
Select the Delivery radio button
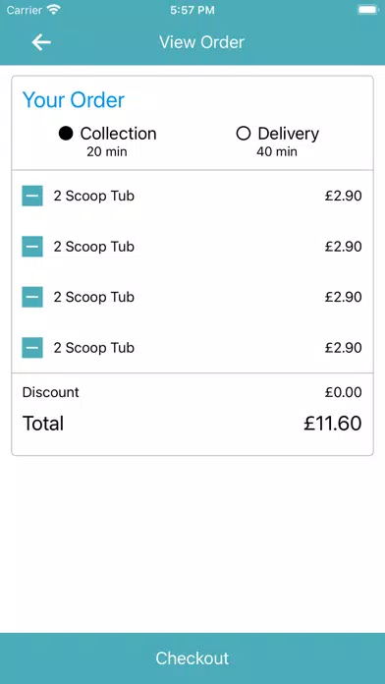point(244,134)
